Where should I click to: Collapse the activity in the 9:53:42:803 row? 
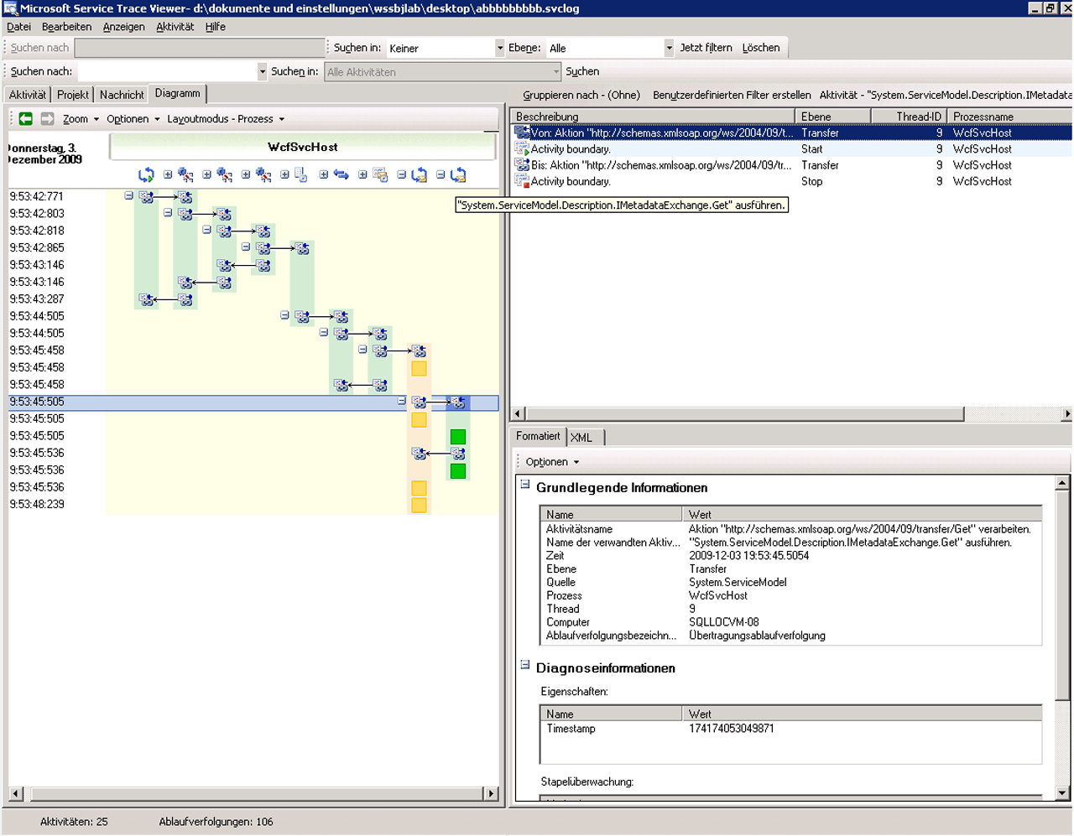coord(168,212)
